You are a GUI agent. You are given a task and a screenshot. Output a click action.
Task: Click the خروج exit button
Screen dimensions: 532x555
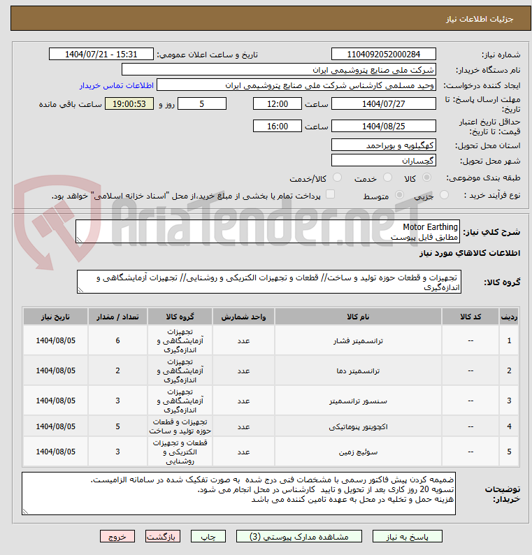click(x=117, y=537)
